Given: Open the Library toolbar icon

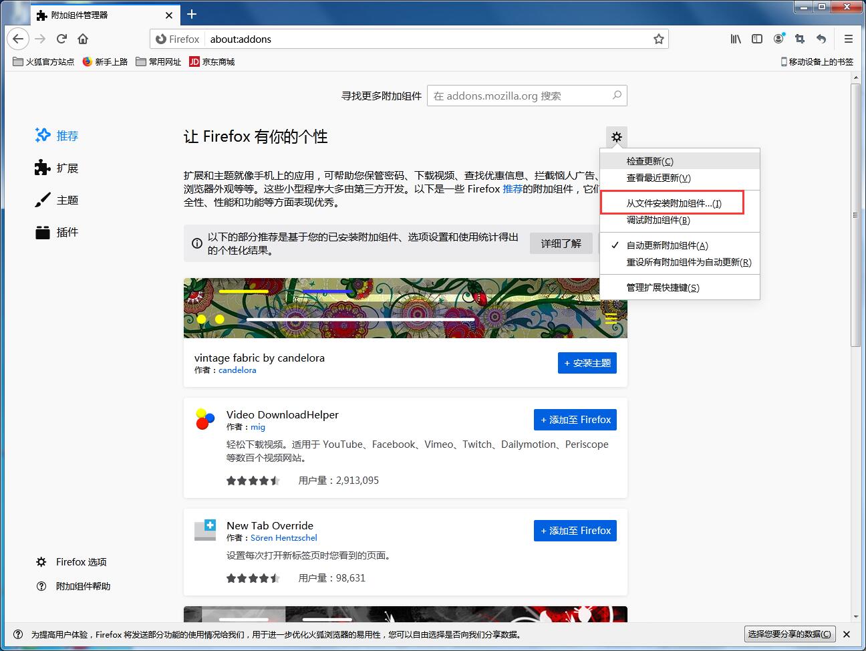Looking at the screenshot, I should (x=735, y=39).
